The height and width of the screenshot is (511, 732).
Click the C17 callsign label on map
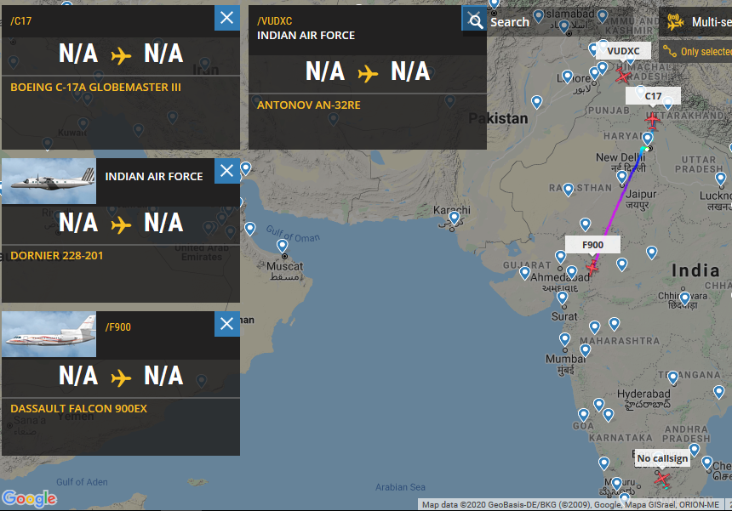click(x=653, y=95)
